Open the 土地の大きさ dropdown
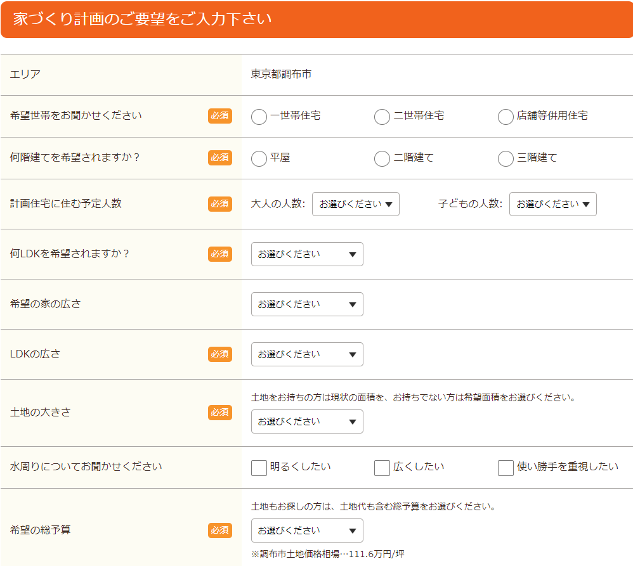The width and height of the screenshot is (633, 566). point(307,421)
